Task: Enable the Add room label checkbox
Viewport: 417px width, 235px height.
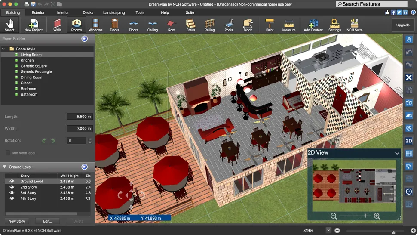Action: tap(8, 153)
